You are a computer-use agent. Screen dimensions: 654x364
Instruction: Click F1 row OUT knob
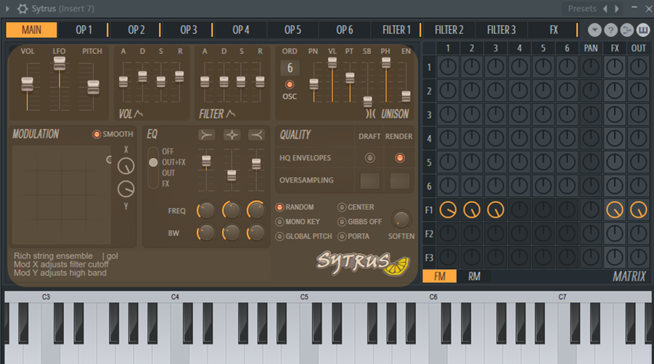click(639, 210)
